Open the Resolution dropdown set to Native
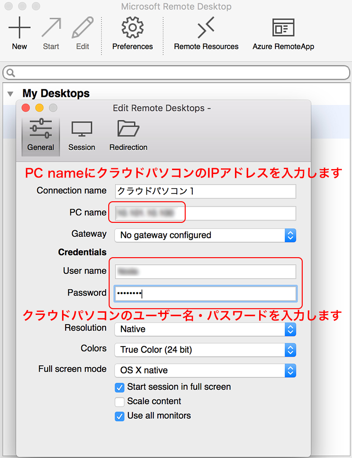352x458 pixels. click(x=205, y=329)
